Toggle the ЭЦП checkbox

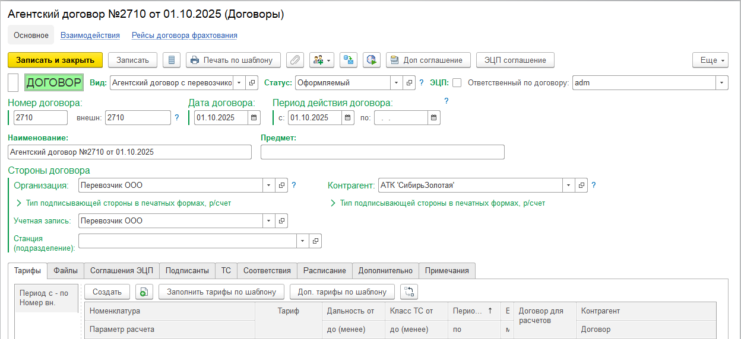click(x=457, y=83)
